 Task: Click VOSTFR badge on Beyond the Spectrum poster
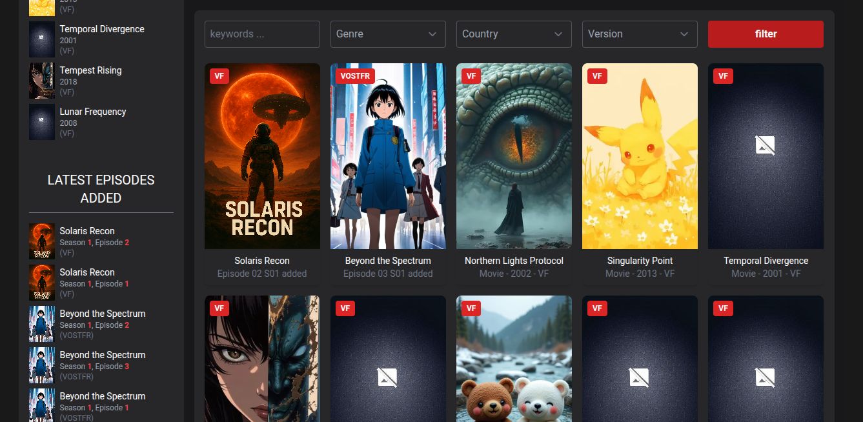[355, 76]
